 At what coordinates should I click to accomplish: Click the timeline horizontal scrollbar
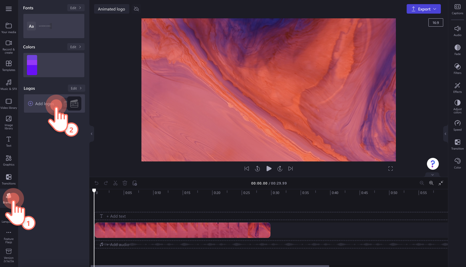pyautogui.click(x=210, y=266)
